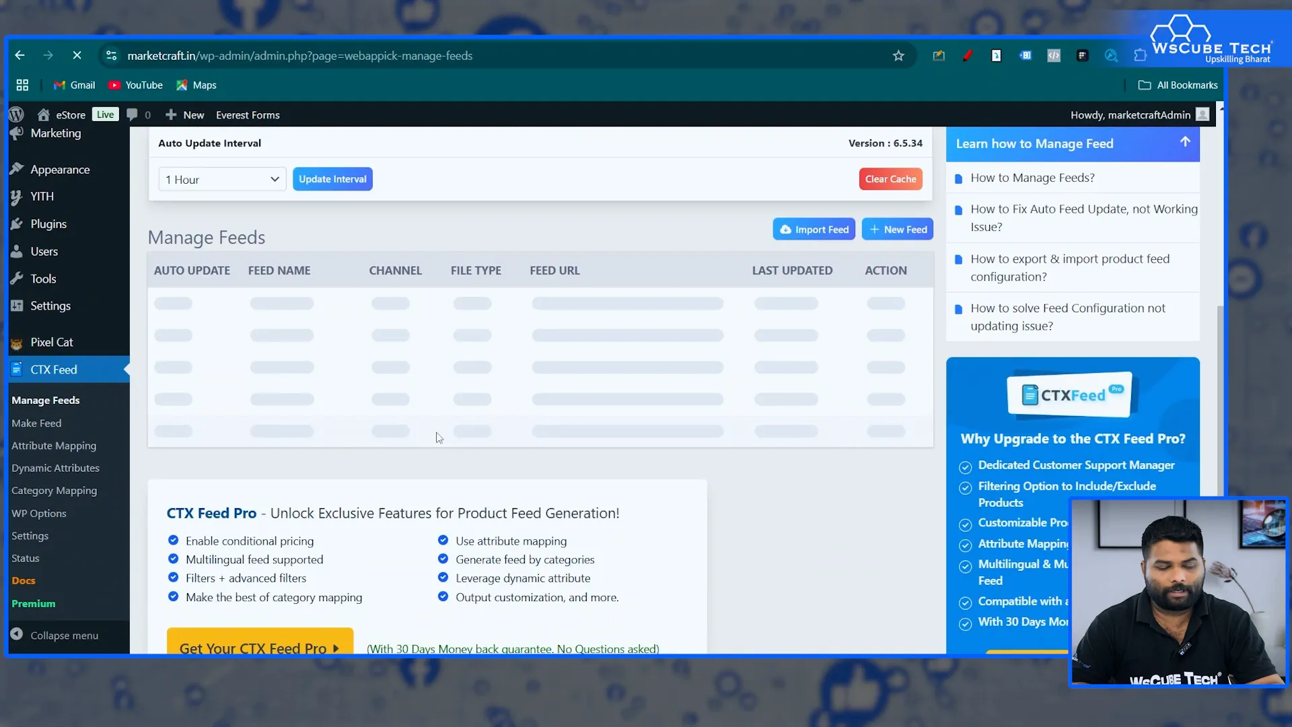
Task: Open the red pen extension icon in the toolbar
Action: [x=968, y=55]
